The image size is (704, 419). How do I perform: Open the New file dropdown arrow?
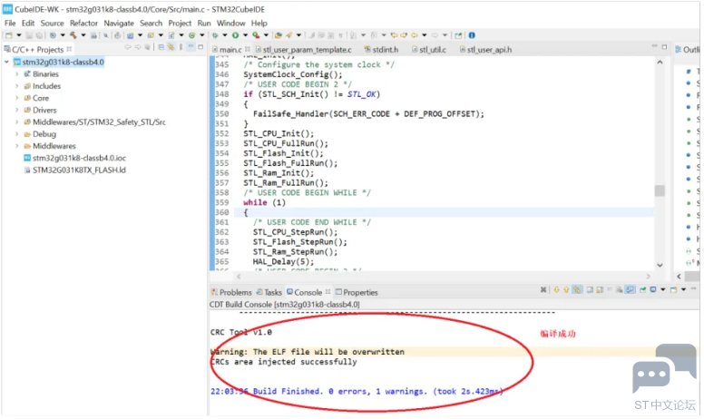click(x=19, y=35)
